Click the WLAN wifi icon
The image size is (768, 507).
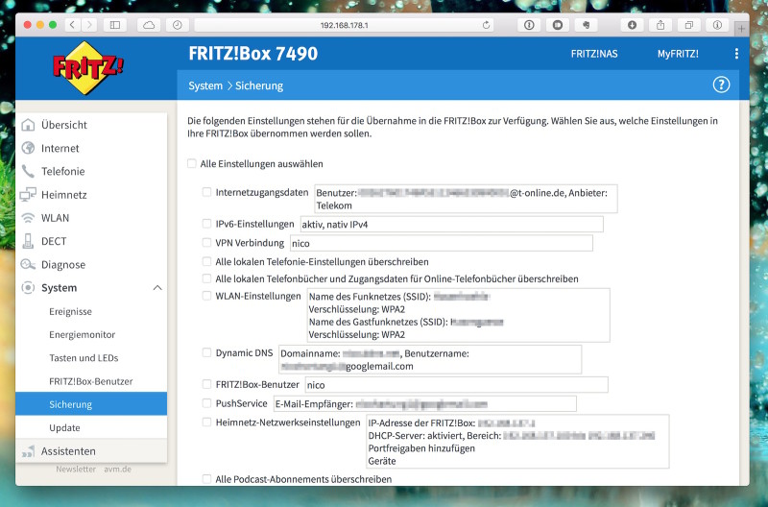28,218
